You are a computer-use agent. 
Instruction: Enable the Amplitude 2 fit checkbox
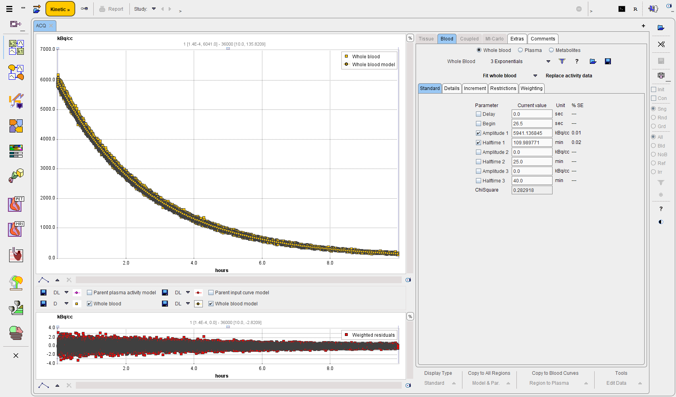click(479, 152)
